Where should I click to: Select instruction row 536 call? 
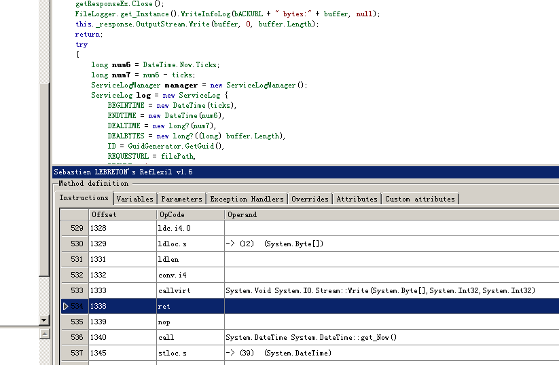coord(310,338)
